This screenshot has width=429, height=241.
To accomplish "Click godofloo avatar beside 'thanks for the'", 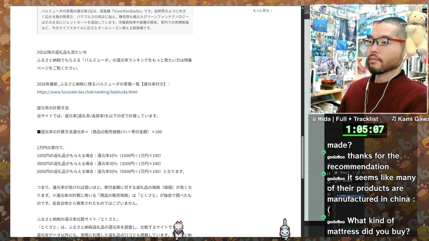I will coord(323,152).
